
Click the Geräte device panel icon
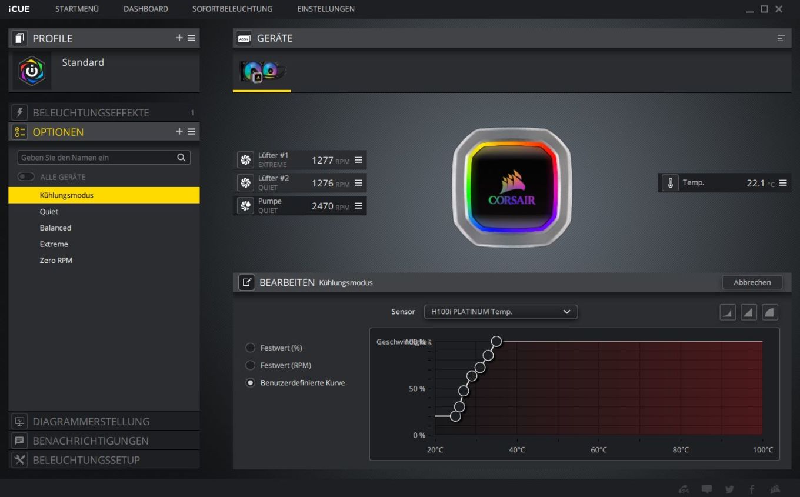tap(244, 38)
